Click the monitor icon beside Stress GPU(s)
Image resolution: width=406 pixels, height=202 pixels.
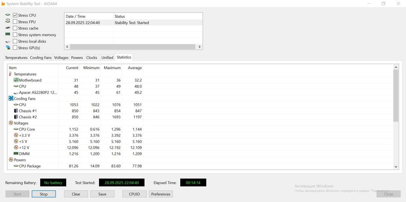[x=8, y=47]
